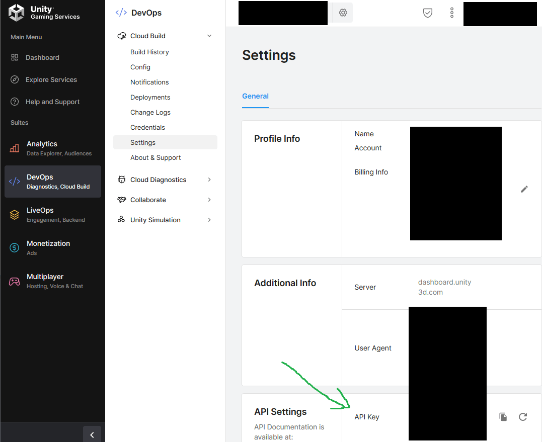Open Build History from the DevOps menu
The width and height of the screenshot is (542, 442).
[148, 52]
